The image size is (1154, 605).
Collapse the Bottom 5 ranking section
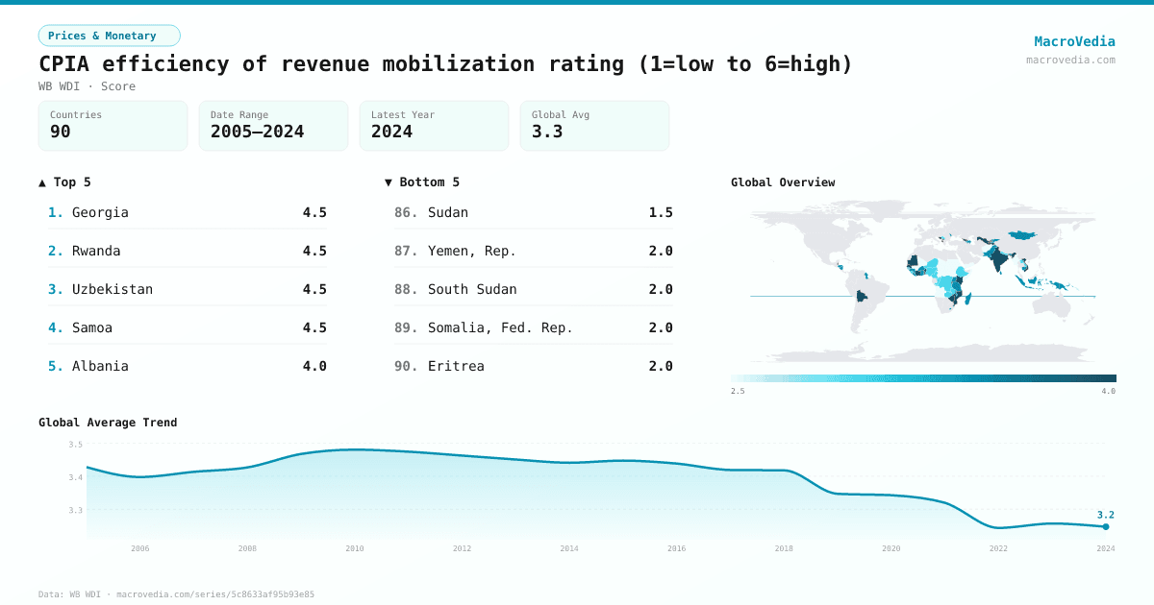point(423,181)
